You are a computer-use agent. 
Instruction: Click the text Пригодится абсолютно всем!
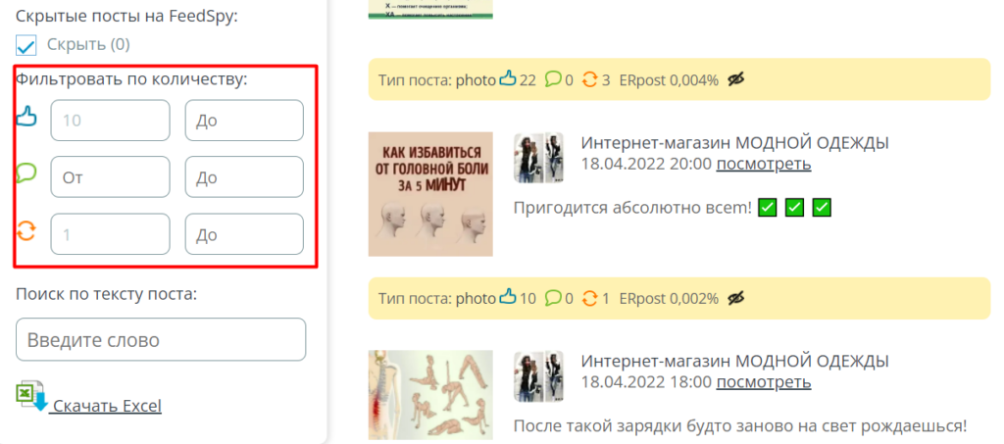tap(632, 208)
